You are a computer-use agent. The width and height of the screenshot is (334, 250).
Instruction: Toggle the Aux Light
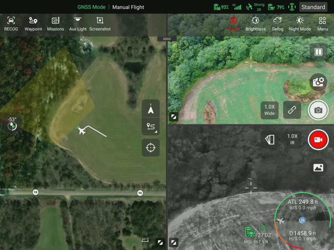(x=78, y=24)
